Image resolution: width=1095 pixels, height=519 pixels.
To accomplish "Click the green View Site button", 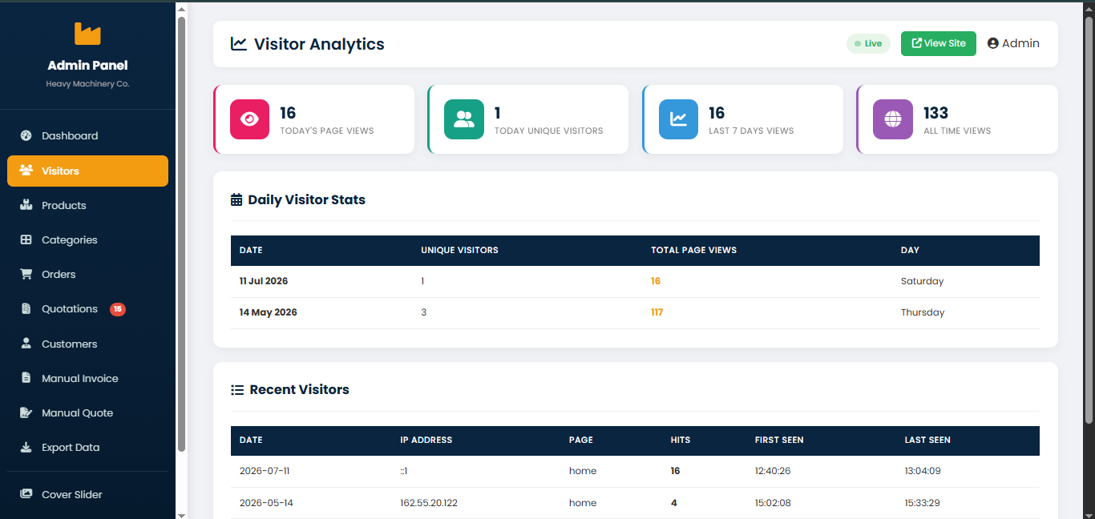I will click(x=939, y=43).
